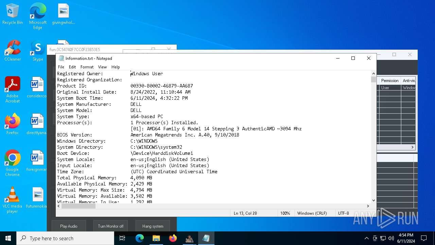The width and height of the screenshot is (435, 245).
Task: Click the Hang system button
Action: 153,226
